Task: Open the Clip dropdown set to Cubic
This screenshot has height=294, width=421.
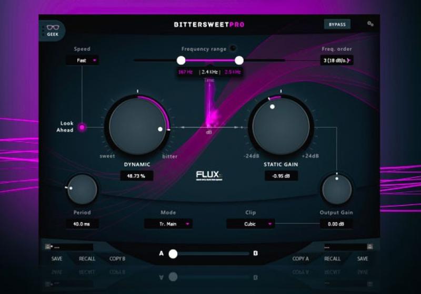Action: 250,224
